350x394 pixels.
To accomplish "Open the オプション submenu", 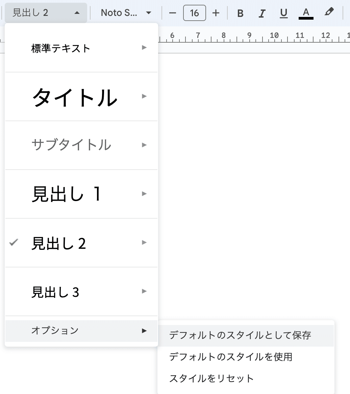I will 81,331.
